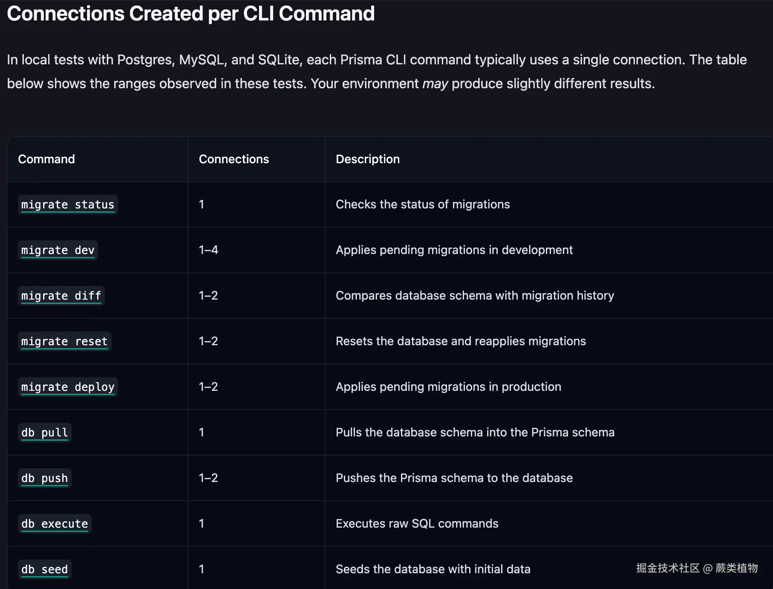This screenshot has height=589, width=773.
Task: Select the 1–2 connections value for migrate reset
Action: (x=208, y=341)
